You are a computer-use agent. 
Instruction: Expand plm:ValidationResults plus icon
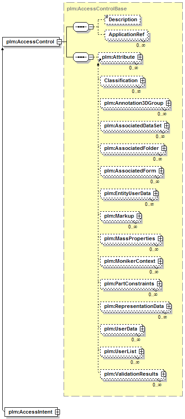[163, 374]
